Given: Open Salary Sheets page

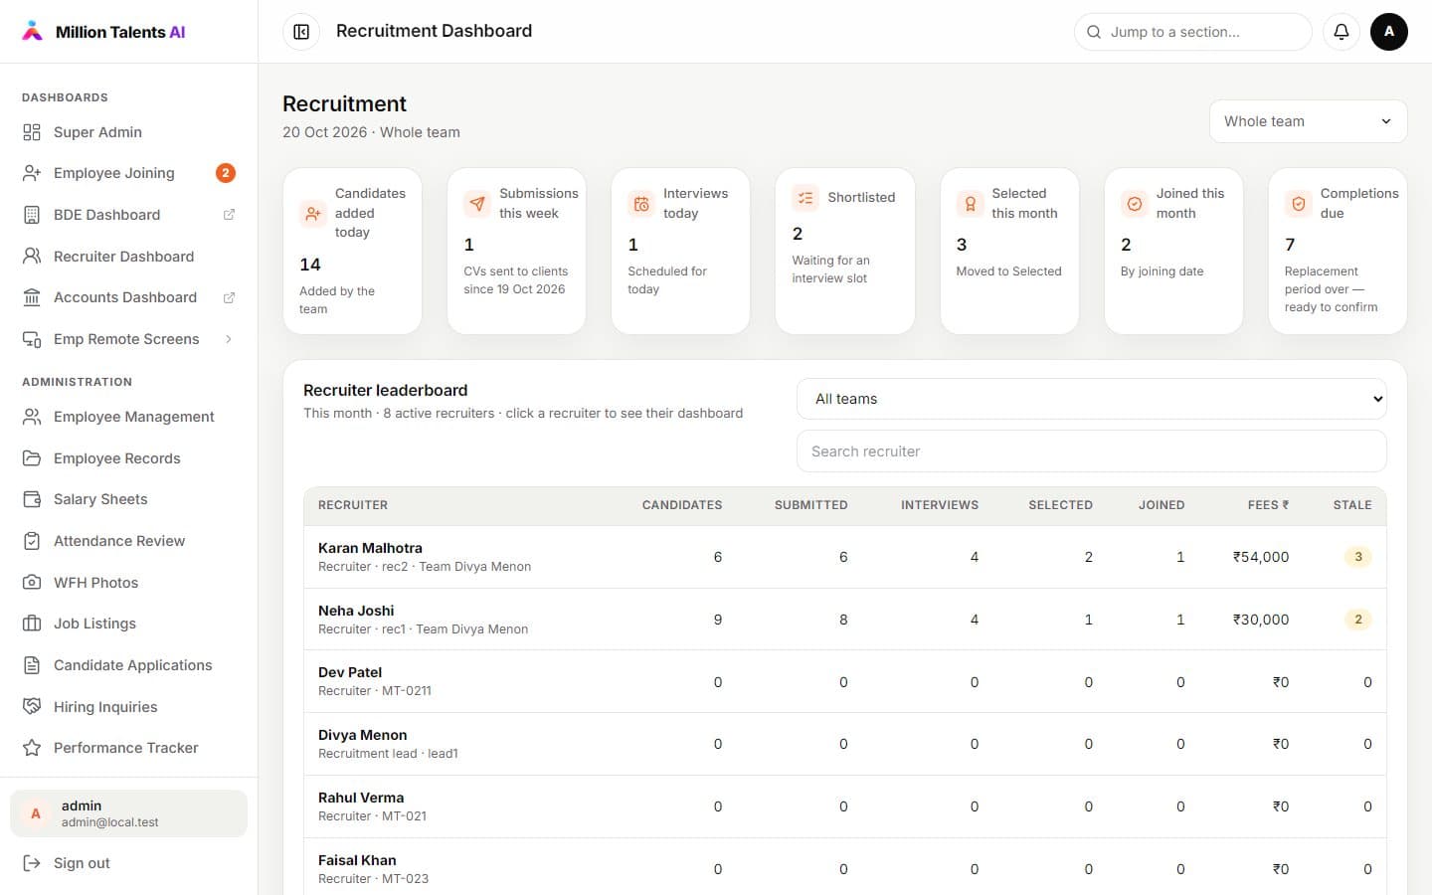Looking at the screenshot, I should pos(128,499).
